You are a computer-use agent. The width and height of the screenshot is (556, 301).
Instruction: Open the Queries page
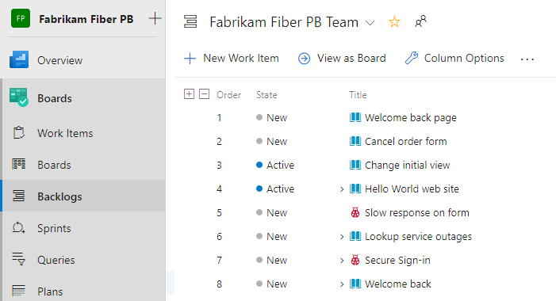click(56, 260)
